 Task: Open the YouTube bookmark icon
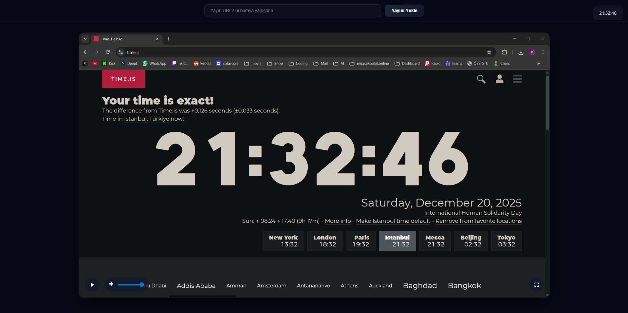coord(95,64)
